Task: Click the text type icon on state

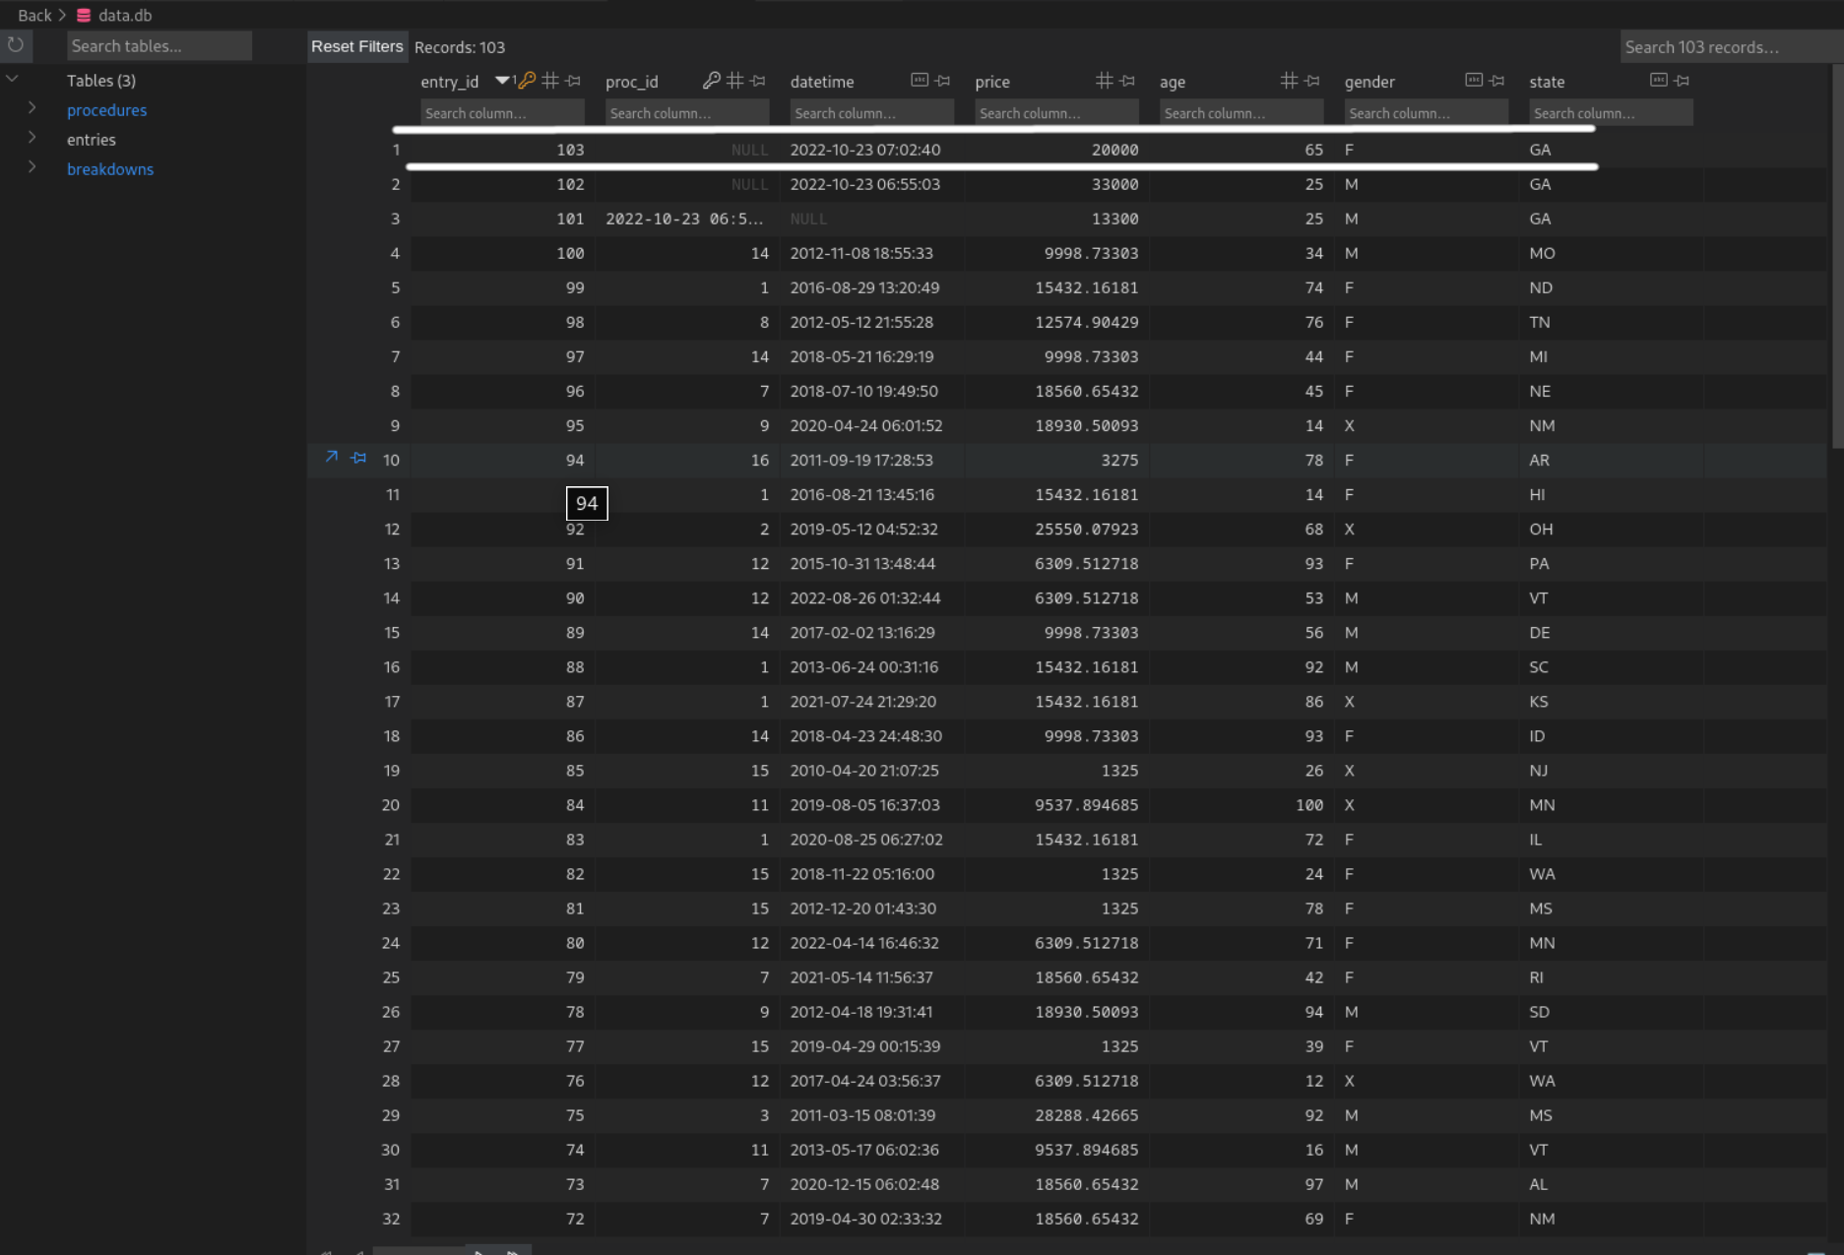Action: click(x=1659, y=80)
